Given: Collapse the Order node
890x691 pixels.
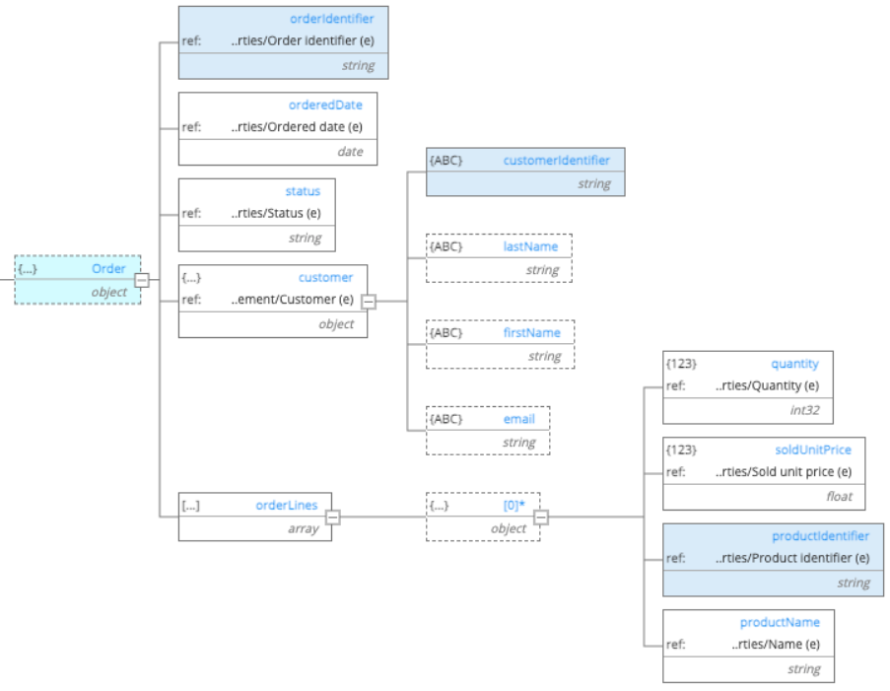Looking at the screenshot, I should [x=143, y=280].
